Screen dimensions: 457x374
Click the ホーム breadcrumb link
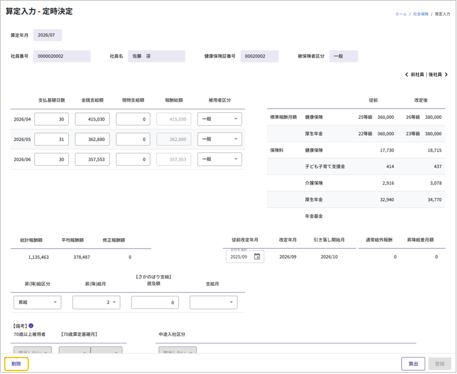tap(401, 14)
